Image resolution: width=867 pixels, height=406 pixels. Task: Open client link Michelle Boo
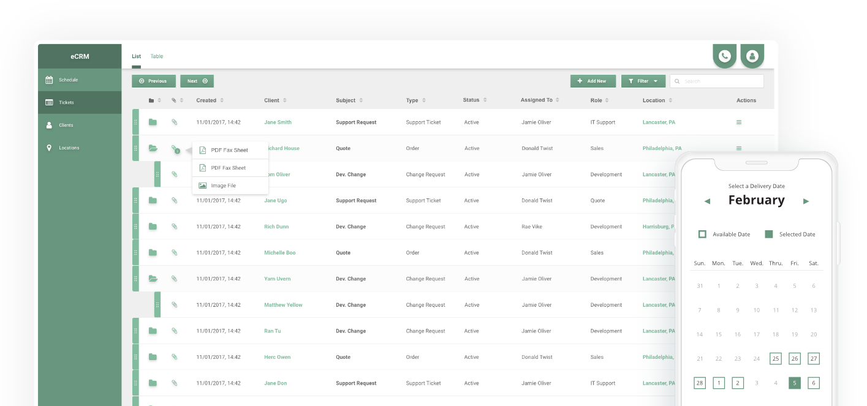coord(280,252)
